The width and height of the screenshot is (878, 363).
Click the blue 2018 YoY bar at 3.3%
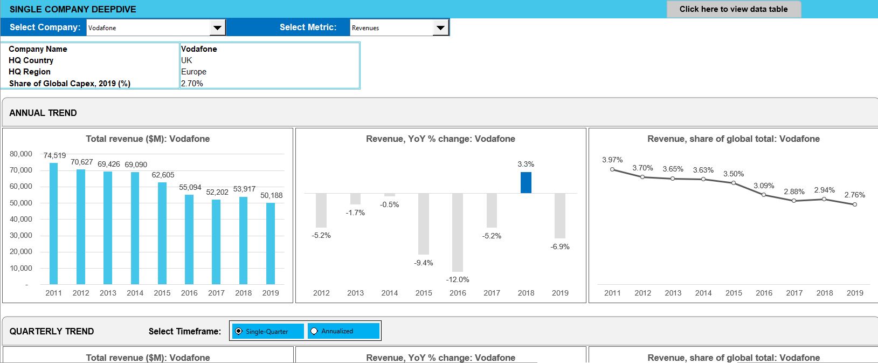526,182
